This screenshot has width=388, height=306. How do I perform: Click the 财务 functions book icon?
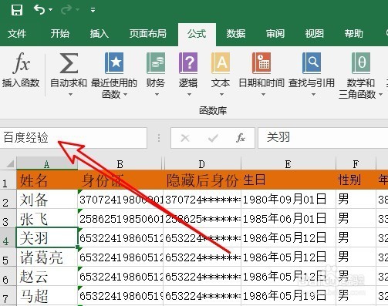click(156, 63)
